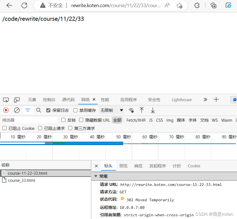Collapse the 常规 headers section

pyautogui.click(x=96, y=176)
